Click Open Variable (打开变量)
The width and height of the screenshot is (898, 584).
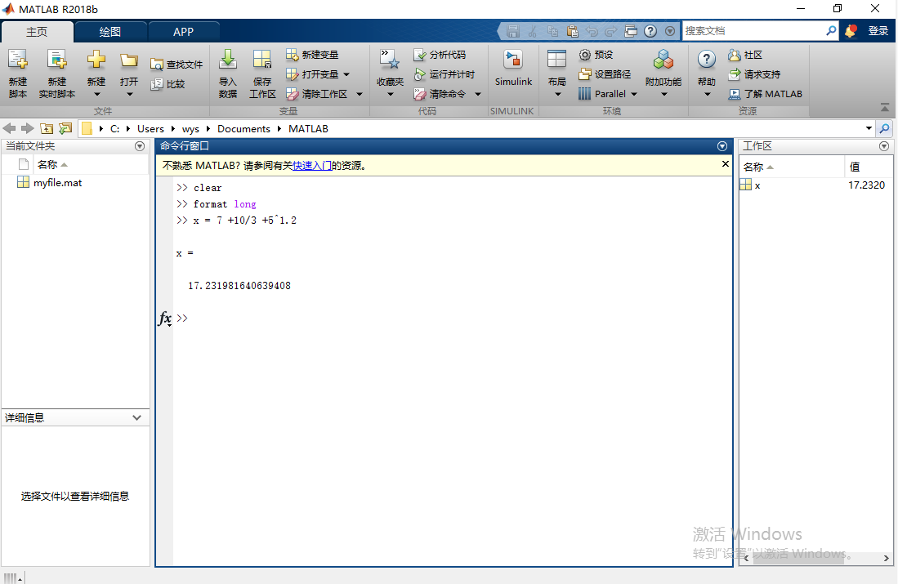(312, 74)
